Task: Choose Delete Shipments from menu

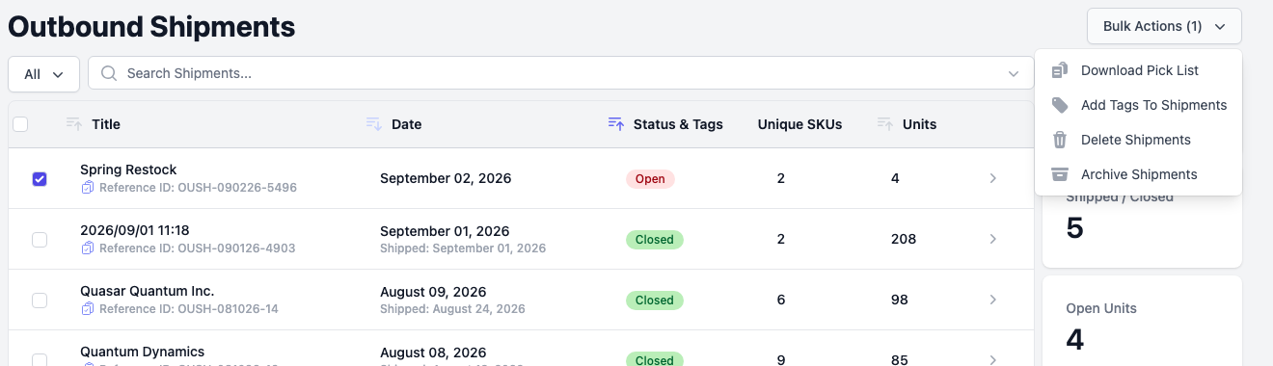Action: click(x=1138, y=140)
